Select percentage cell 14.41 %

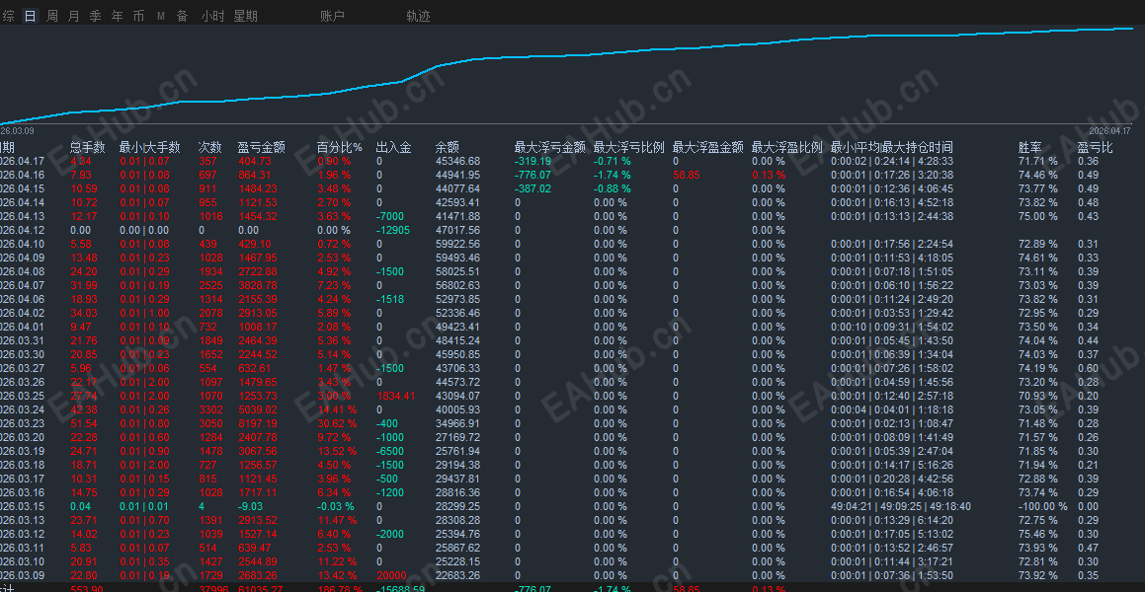coord(337,409)
